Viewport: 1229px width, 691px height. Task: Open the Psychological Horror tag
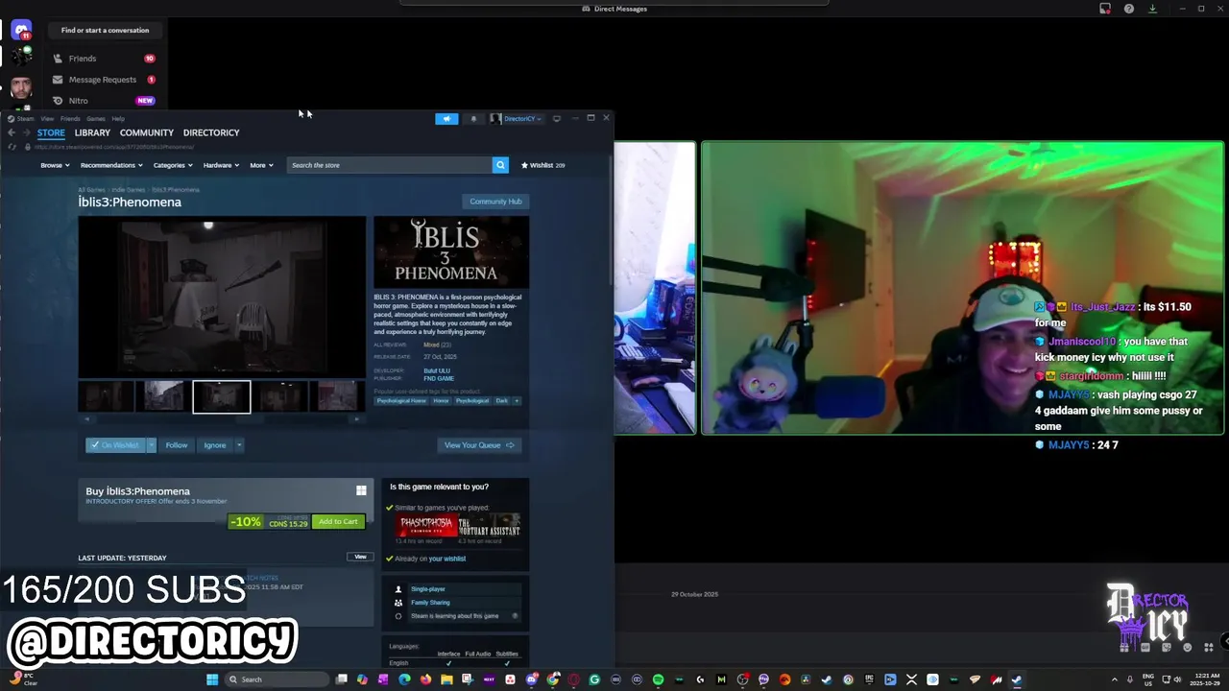click(x=401, y=401)
